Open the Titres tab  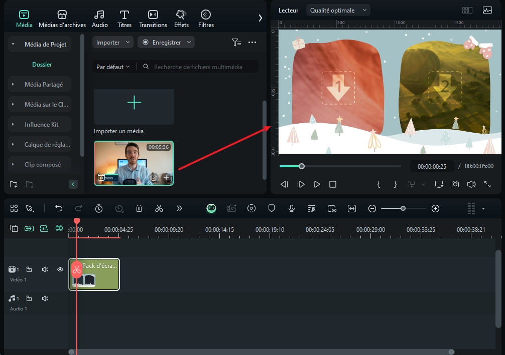pyautogui.click(x=124, y=19)
